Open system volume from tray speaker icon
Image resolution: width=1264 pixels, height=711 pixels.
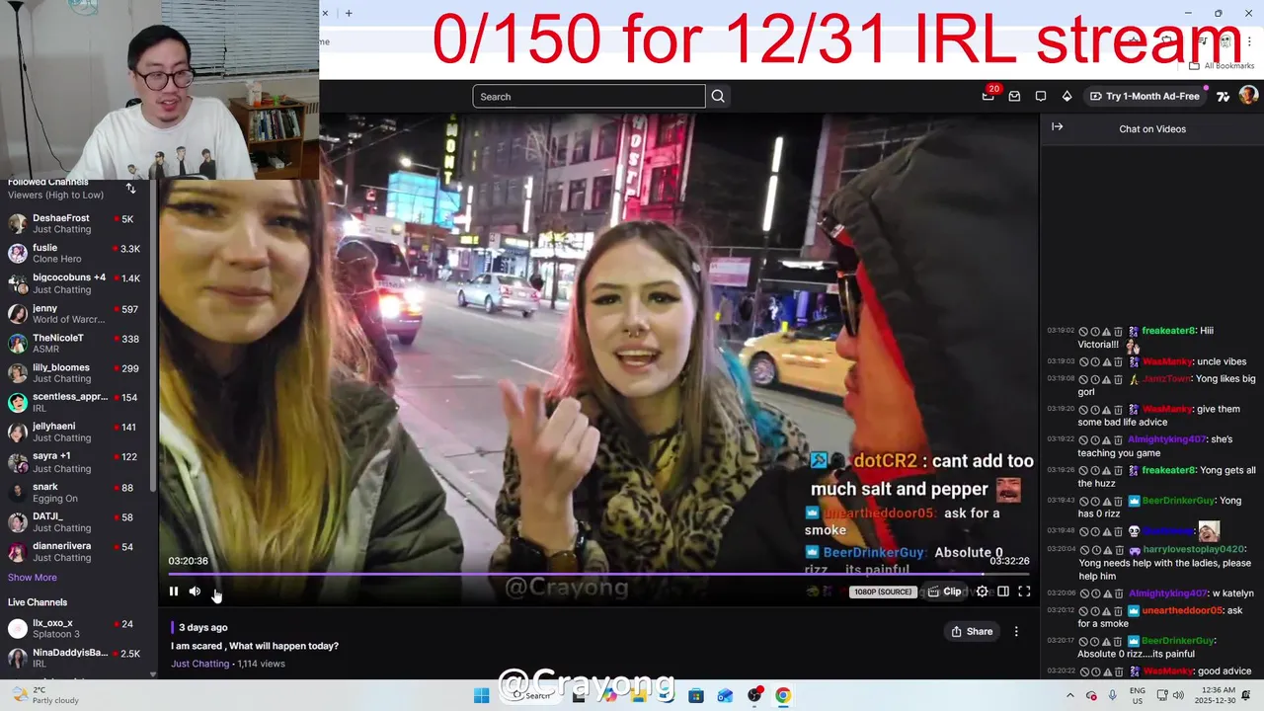[1177, 695]
